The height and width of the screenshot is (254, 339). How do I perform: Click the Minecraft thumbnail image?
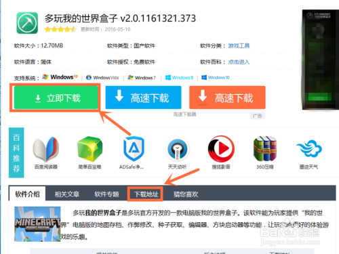click(x=37, y=224)
